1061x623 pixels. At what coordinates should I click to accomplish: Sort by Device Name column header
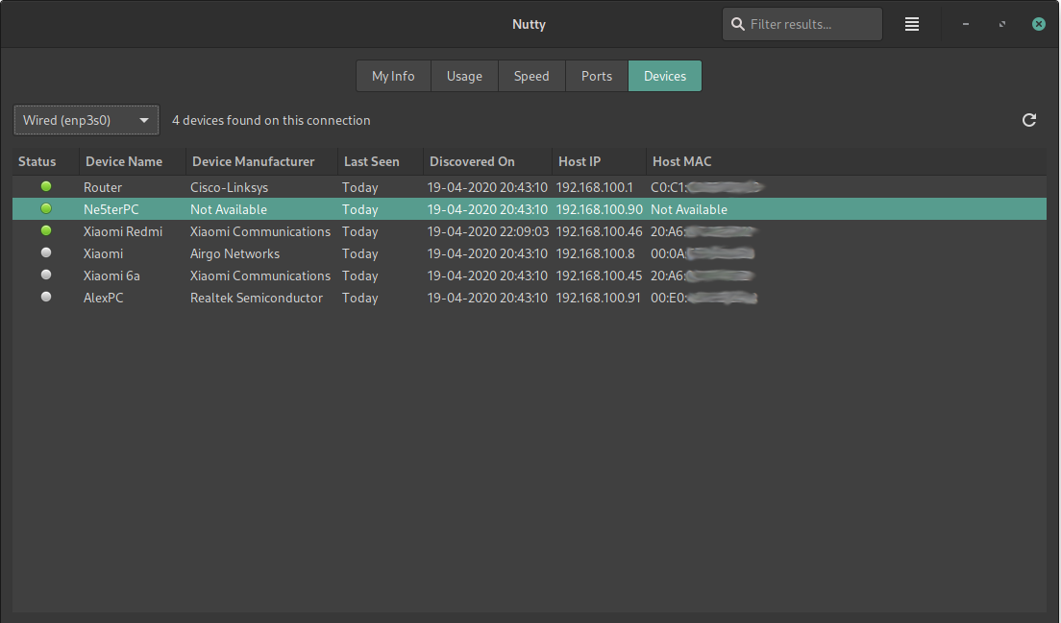coord(124,161)
